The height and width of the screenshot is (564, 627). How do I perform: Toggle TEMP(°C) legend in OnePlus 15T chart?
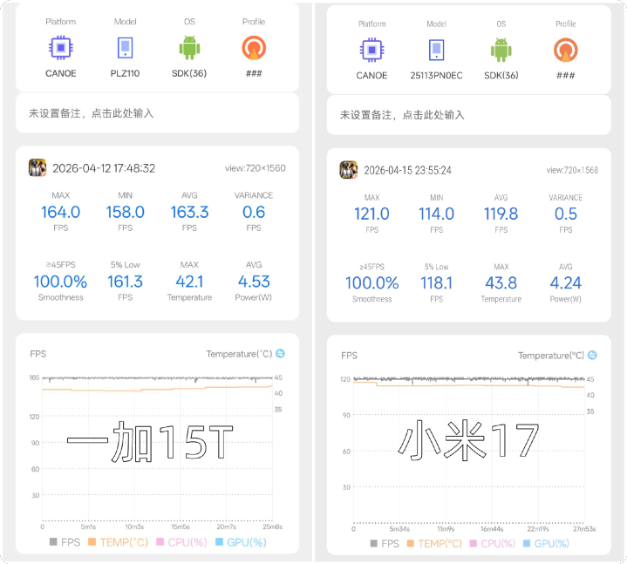pyautogui.click(x=118, y=542)
